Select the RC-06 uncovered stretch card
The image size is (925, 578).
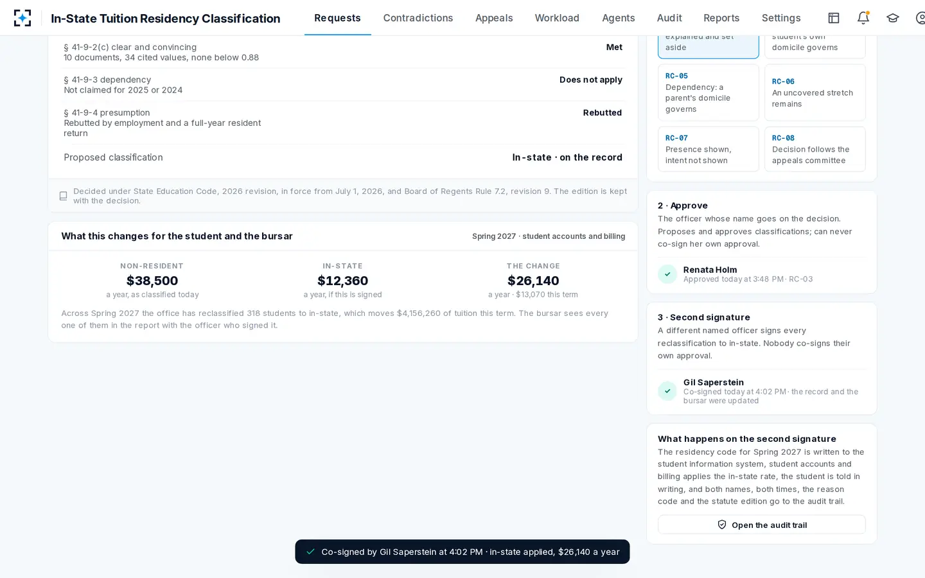coord(815,92)
